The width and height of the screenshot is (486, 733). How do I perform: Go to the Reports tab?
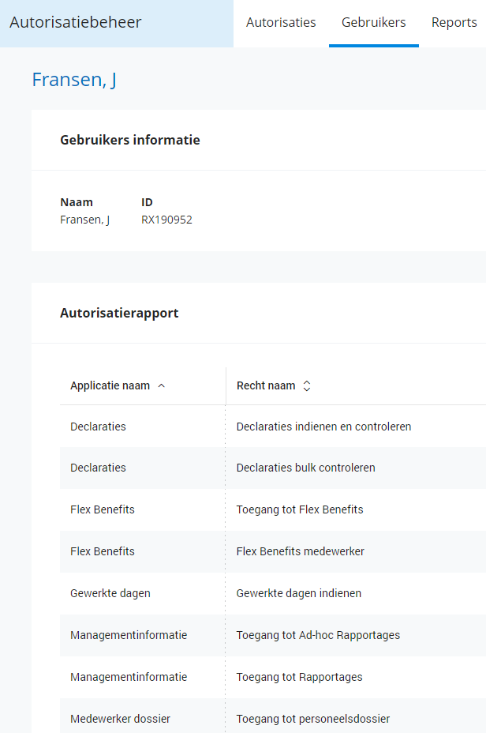(454, 22)
